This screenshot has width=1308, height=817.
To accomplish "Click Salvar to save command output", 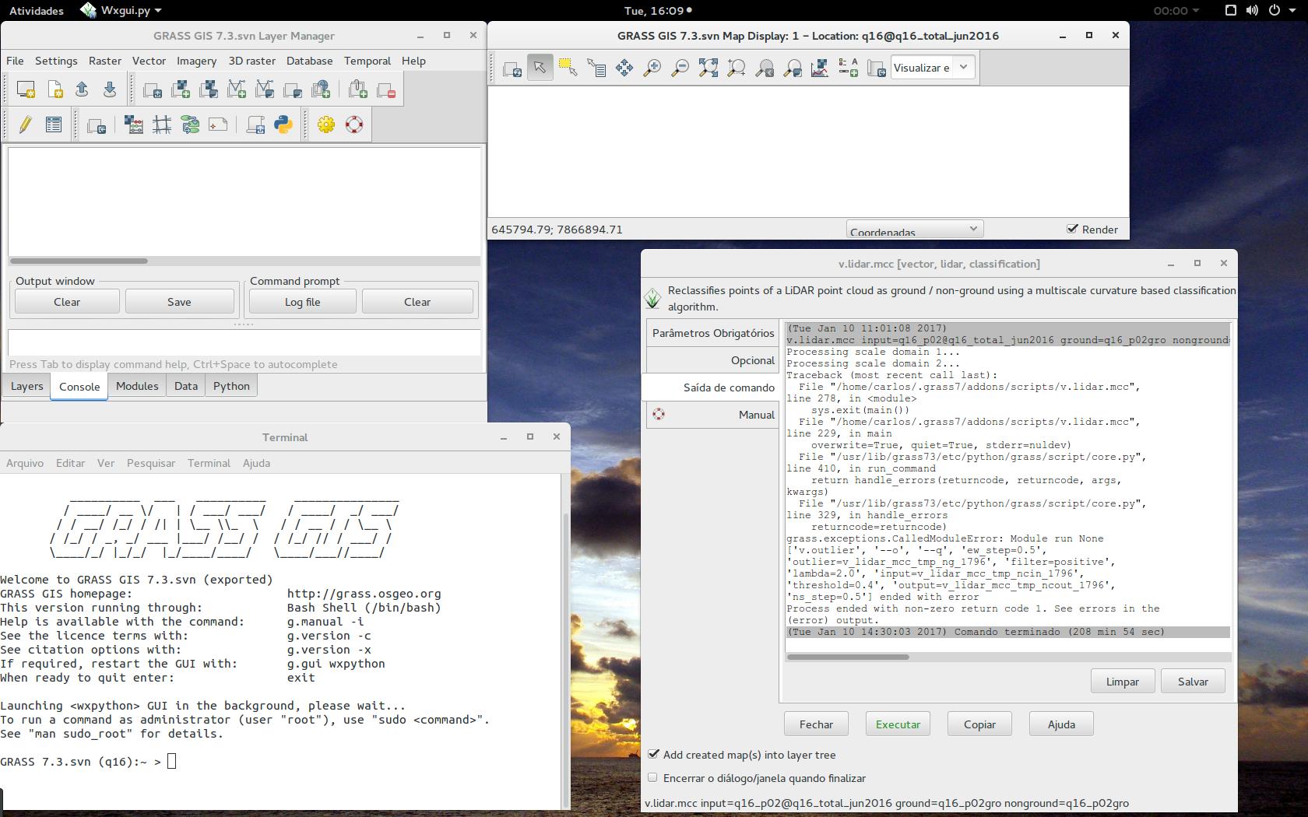I will click(x=1193, y=682).
